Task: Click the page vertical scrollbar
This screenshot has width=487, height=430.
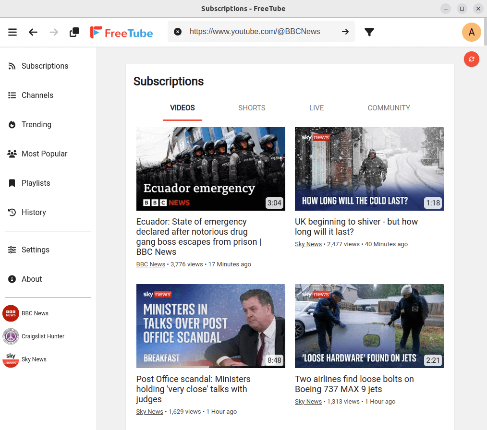Action: tap(485, 32)
